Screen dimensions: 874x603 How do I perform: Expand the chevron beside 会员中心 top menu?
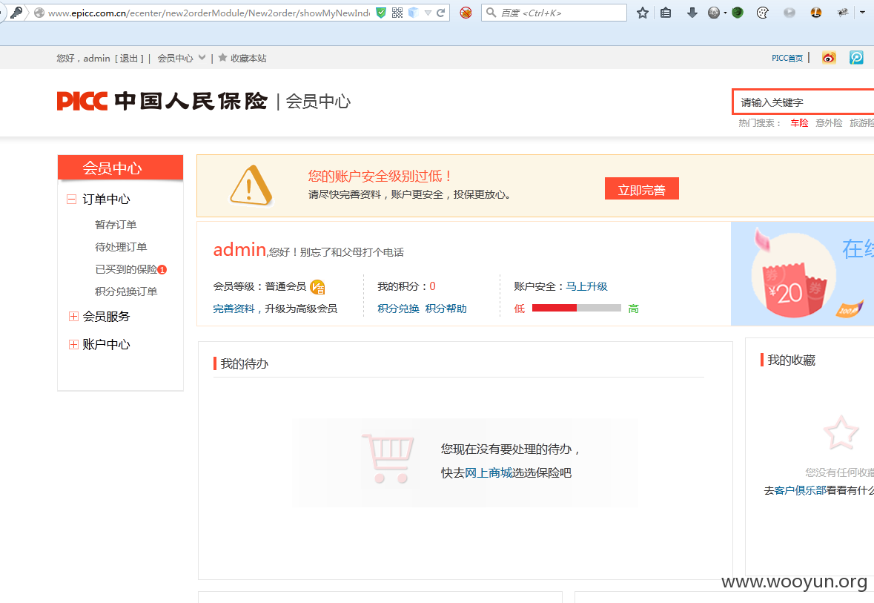(x=202, y=57)
